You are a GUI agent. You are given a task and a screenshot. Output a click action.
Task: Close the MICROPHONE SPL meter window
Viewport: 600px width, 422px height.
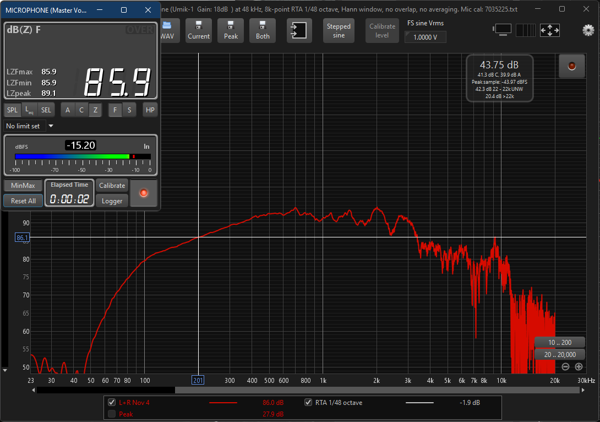pyautogui.click(x=148, y=10)
